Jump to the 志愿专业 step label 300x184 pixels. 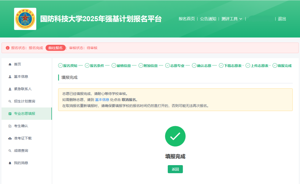click(177, 66)
